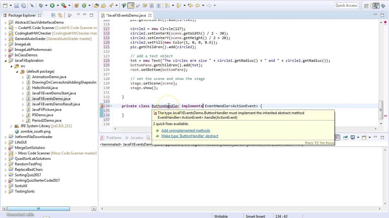
Task: Switch to the Java perspective icon
Action: pyautogui.click(x=376, y=5)
